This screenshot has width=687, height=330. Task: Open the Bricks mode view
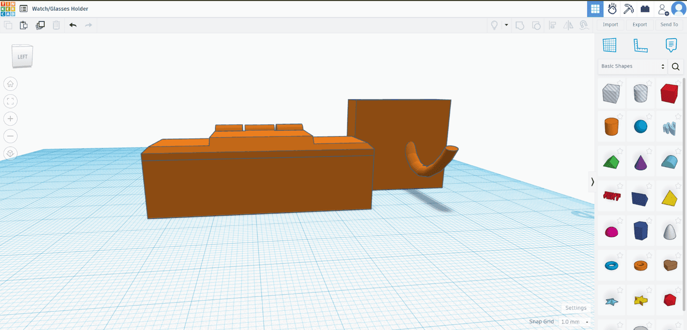click(x=645, y=9)
